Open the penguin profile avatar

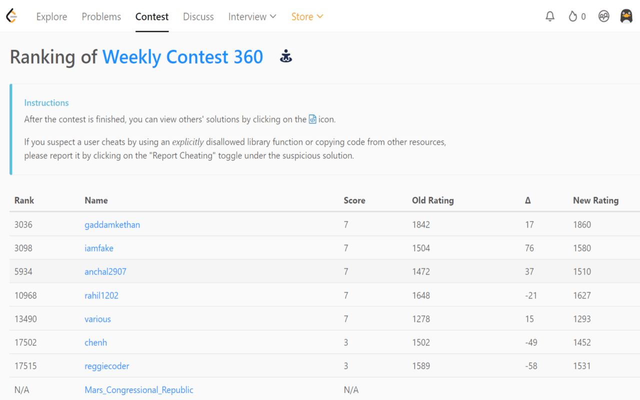click(626, 16)
